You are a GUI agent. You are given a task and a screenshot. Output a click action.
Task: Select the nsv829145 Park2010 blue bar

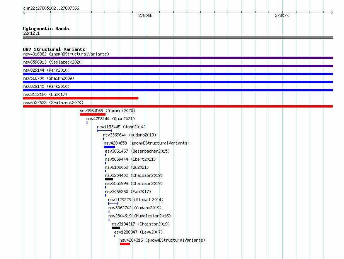click(x=178, y=90)
